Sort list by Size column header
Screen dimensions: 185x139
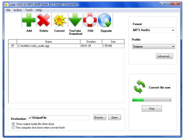pos(113,42)
